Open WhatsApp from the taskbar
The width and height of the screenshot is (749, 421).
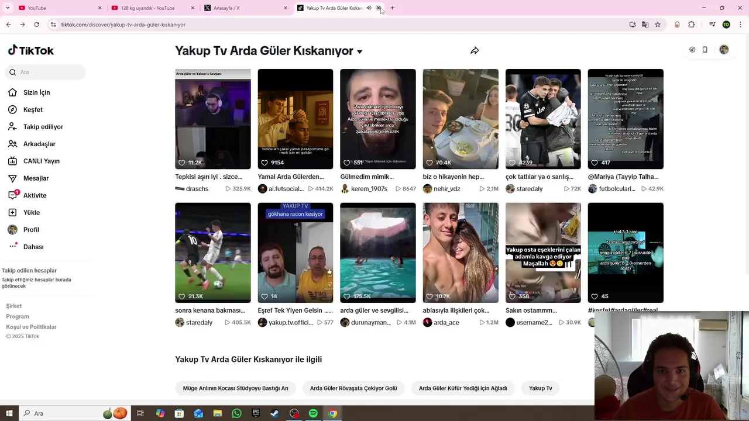pos(236,413)
